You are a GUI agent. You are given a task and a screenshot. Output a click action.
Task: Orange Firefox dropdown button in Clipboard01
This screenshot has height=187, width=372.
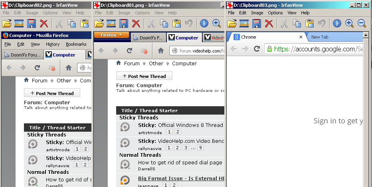click(x=111, y=35)
